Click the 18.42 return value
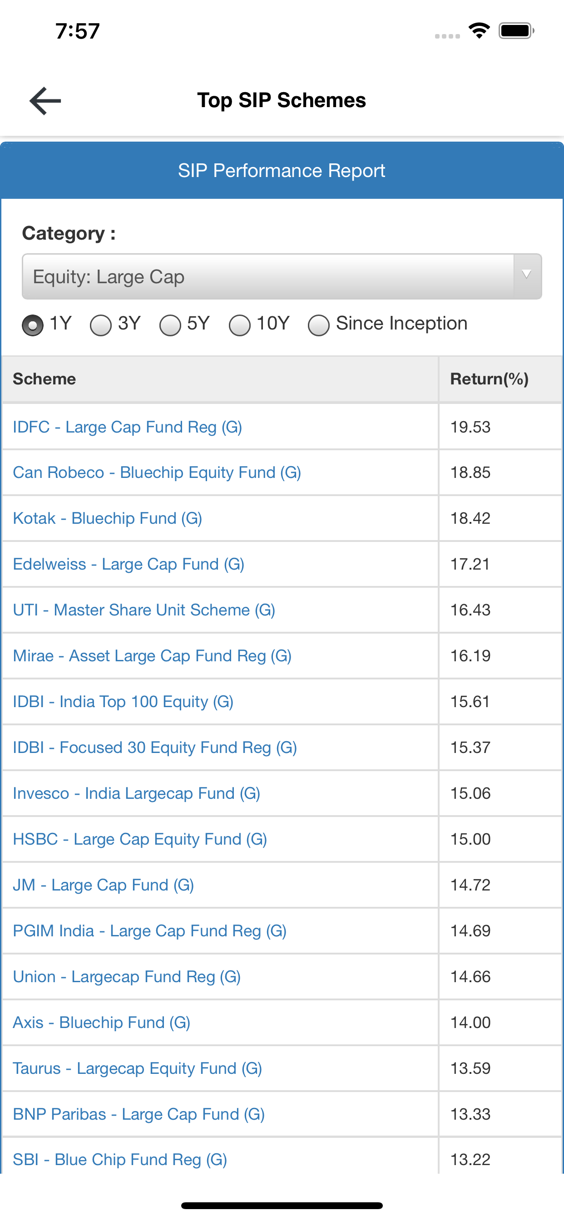The image size is (564, 1220). pyautogui.click(x=470, y=518)
